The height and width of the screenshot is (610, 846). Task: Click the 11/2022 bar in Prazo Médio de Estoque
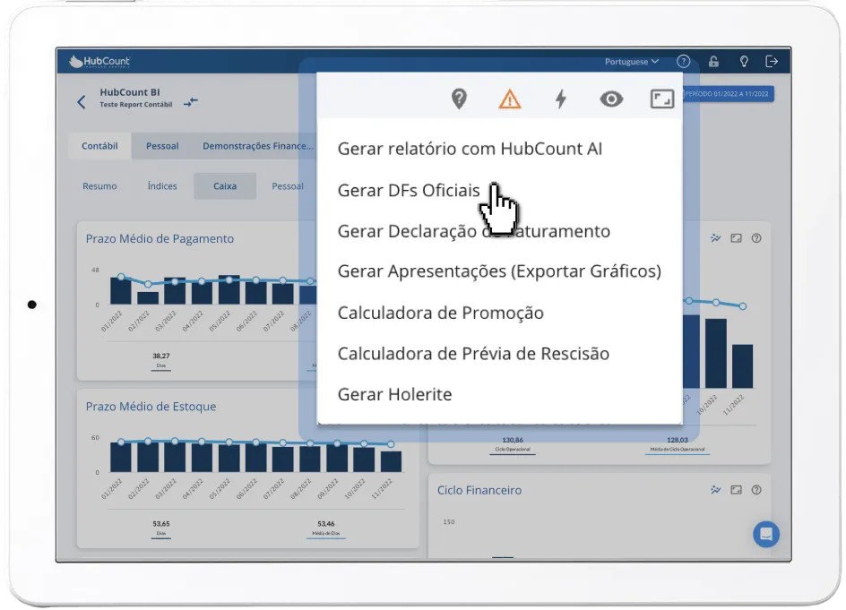pos(391,461)
